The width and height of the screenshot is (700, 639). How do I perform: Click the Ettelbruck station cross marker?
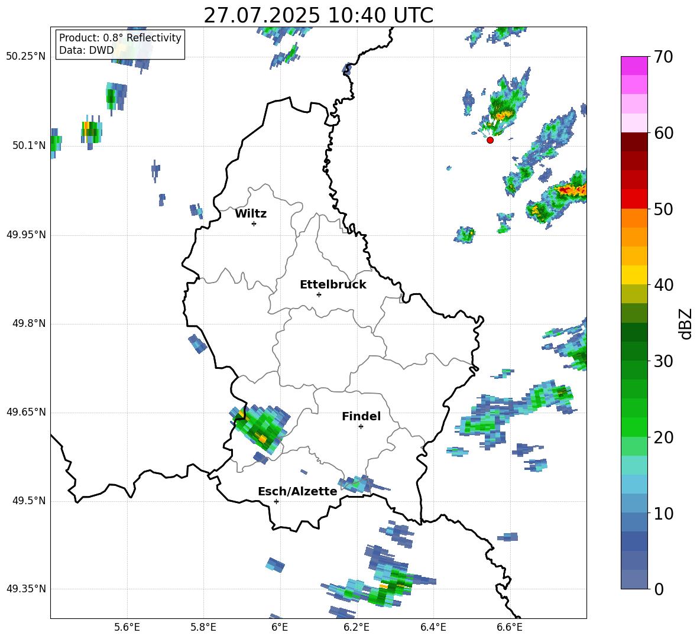[319, 294]
